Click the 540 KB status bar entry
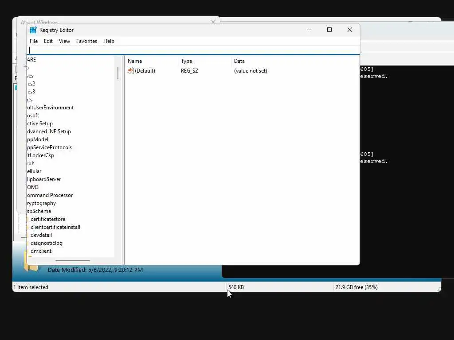 [236, 287]
